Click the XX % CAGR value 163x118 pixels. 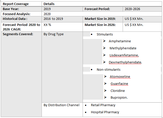pos(47,25)
